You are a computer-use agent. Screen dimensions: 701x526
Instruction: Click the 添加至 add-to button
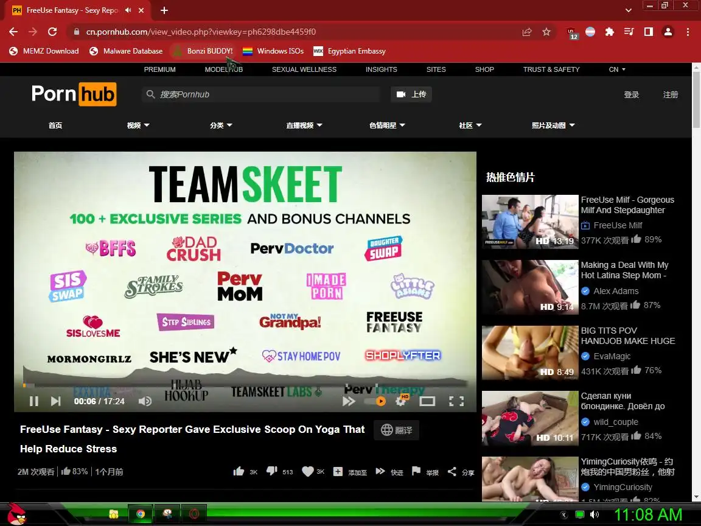coord(350,472)
